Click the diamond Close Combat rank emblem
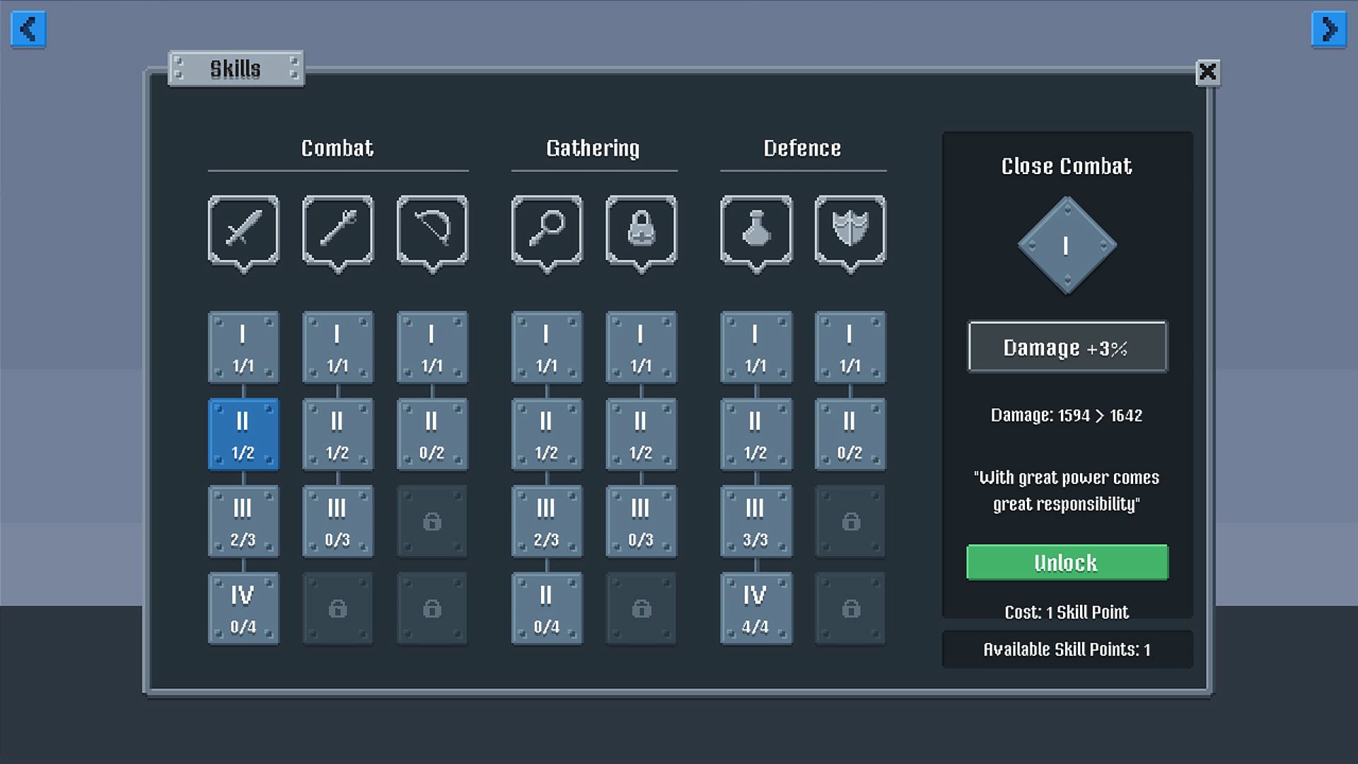This screenshot has height=764, width=1358. coord(1066,244)
